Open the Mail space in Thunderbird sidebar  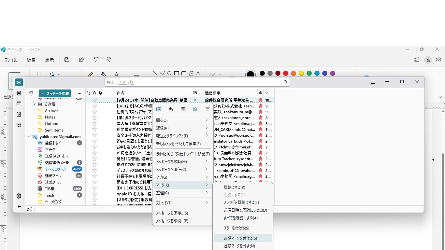[19, 82]
